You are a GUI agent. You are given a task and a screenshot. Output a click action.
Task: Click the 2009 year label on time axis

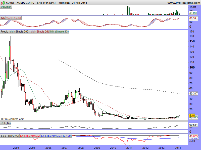coord(97,148)
